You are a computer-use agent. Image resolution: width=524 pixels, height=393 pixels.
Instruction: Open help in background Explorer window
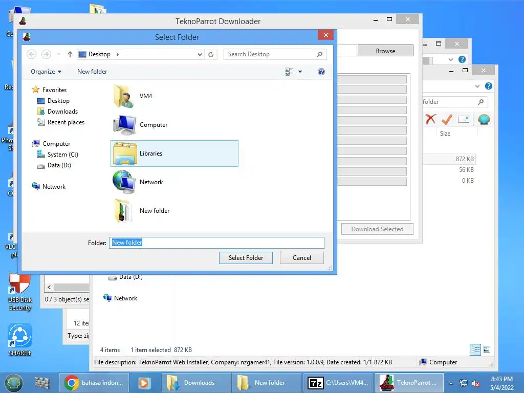click(x=489, y=86)
